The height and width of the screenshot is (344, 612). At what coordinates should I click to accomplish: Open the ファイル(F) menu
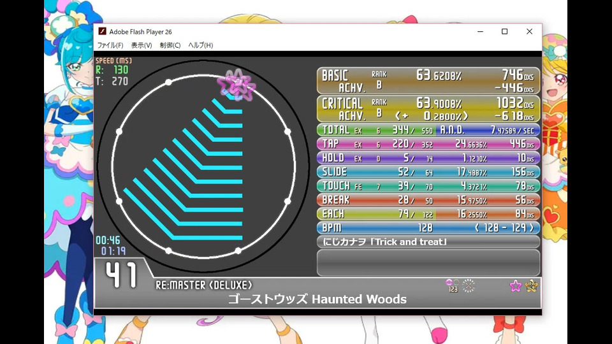point(110,45)
